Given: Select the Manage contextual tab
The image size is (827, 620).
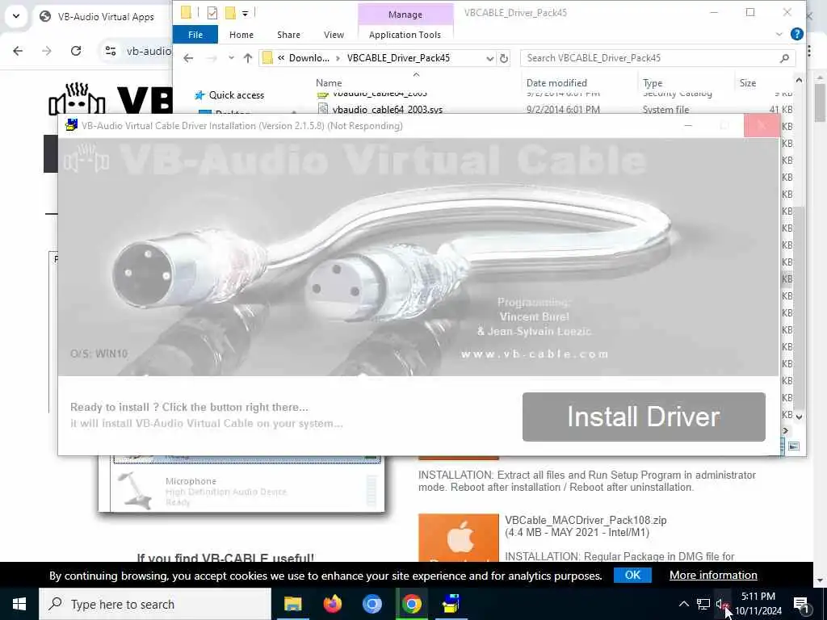Looking at the screenshot, I should coord(405,15).
